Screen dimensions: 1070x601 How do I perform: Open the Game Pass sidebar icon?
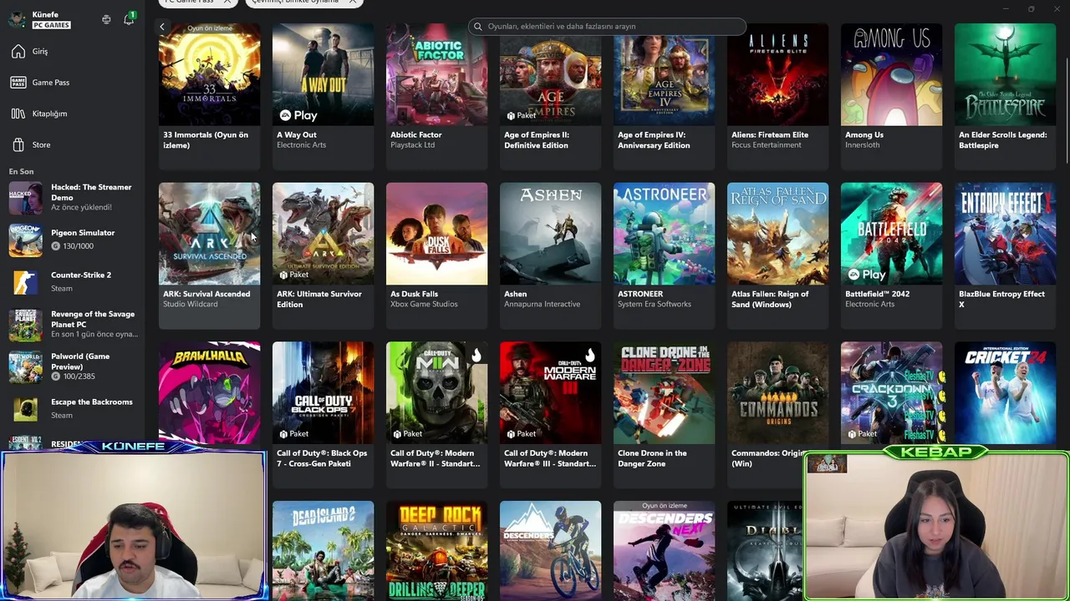(18, 83)
